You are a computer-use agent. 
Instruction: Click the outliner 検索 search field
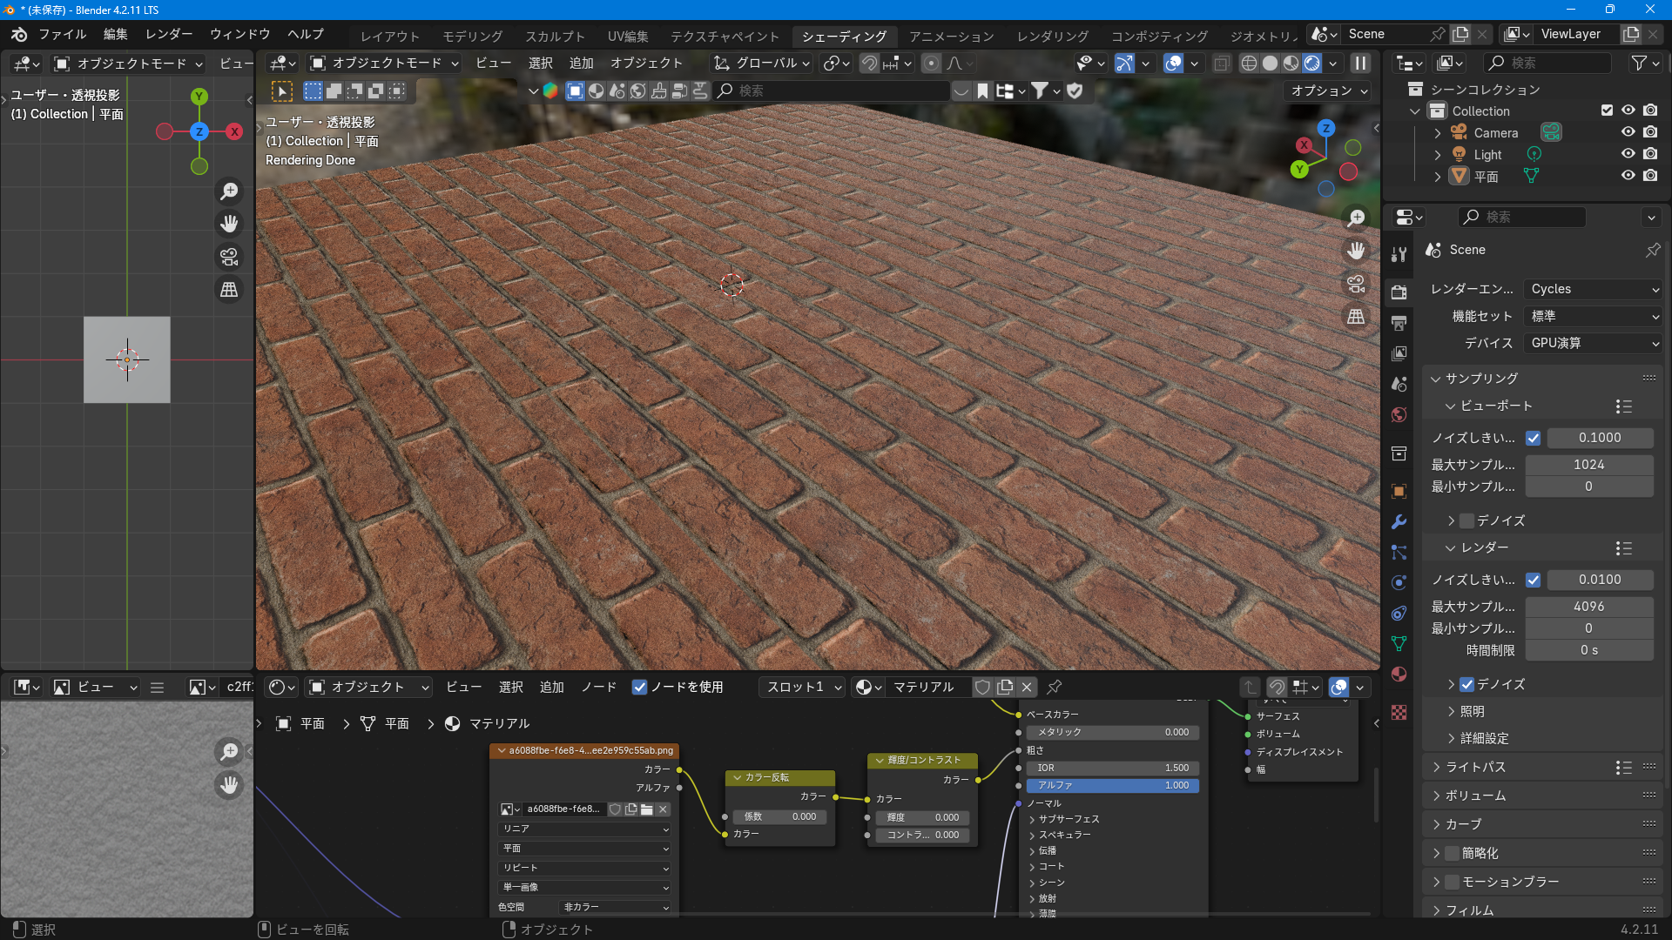click(1547, 63)
